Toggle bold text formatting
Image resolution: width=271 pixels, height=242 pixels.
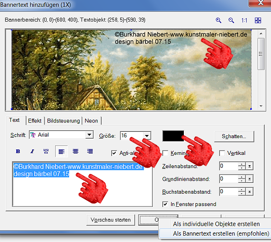pyautogui.click(x=18, y=151)
